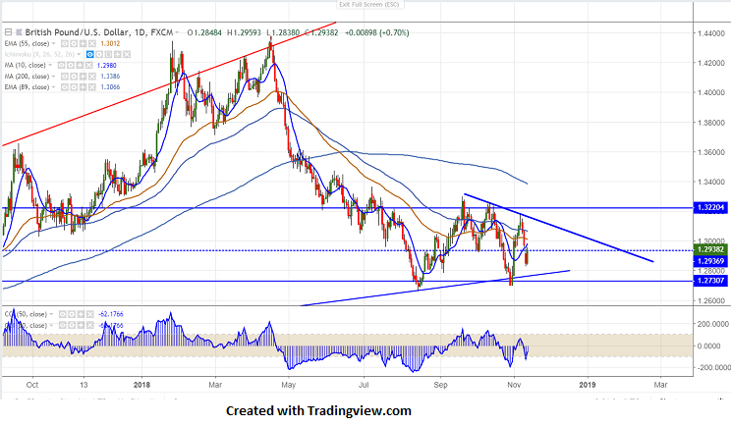
Task: Click the plus icon on the lower CCI row
Action: tap(81, 325)
